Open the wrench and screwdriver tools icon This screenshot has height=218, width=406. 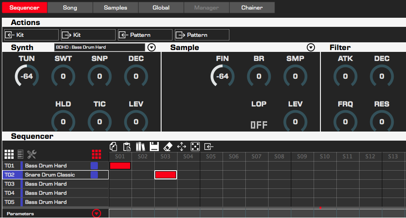pos(31,154)
